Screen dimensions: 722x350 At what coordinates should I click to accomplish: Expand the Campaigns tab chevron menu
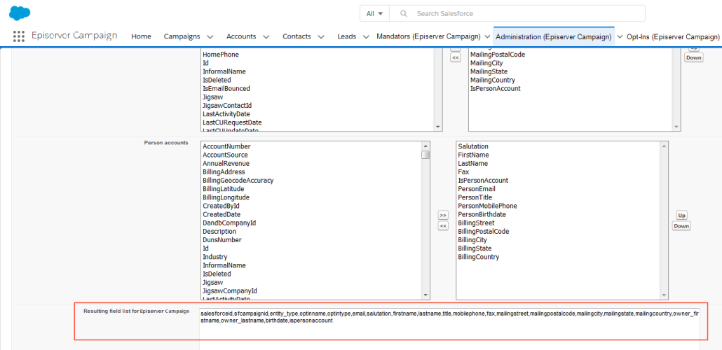(x=210, y=37)
